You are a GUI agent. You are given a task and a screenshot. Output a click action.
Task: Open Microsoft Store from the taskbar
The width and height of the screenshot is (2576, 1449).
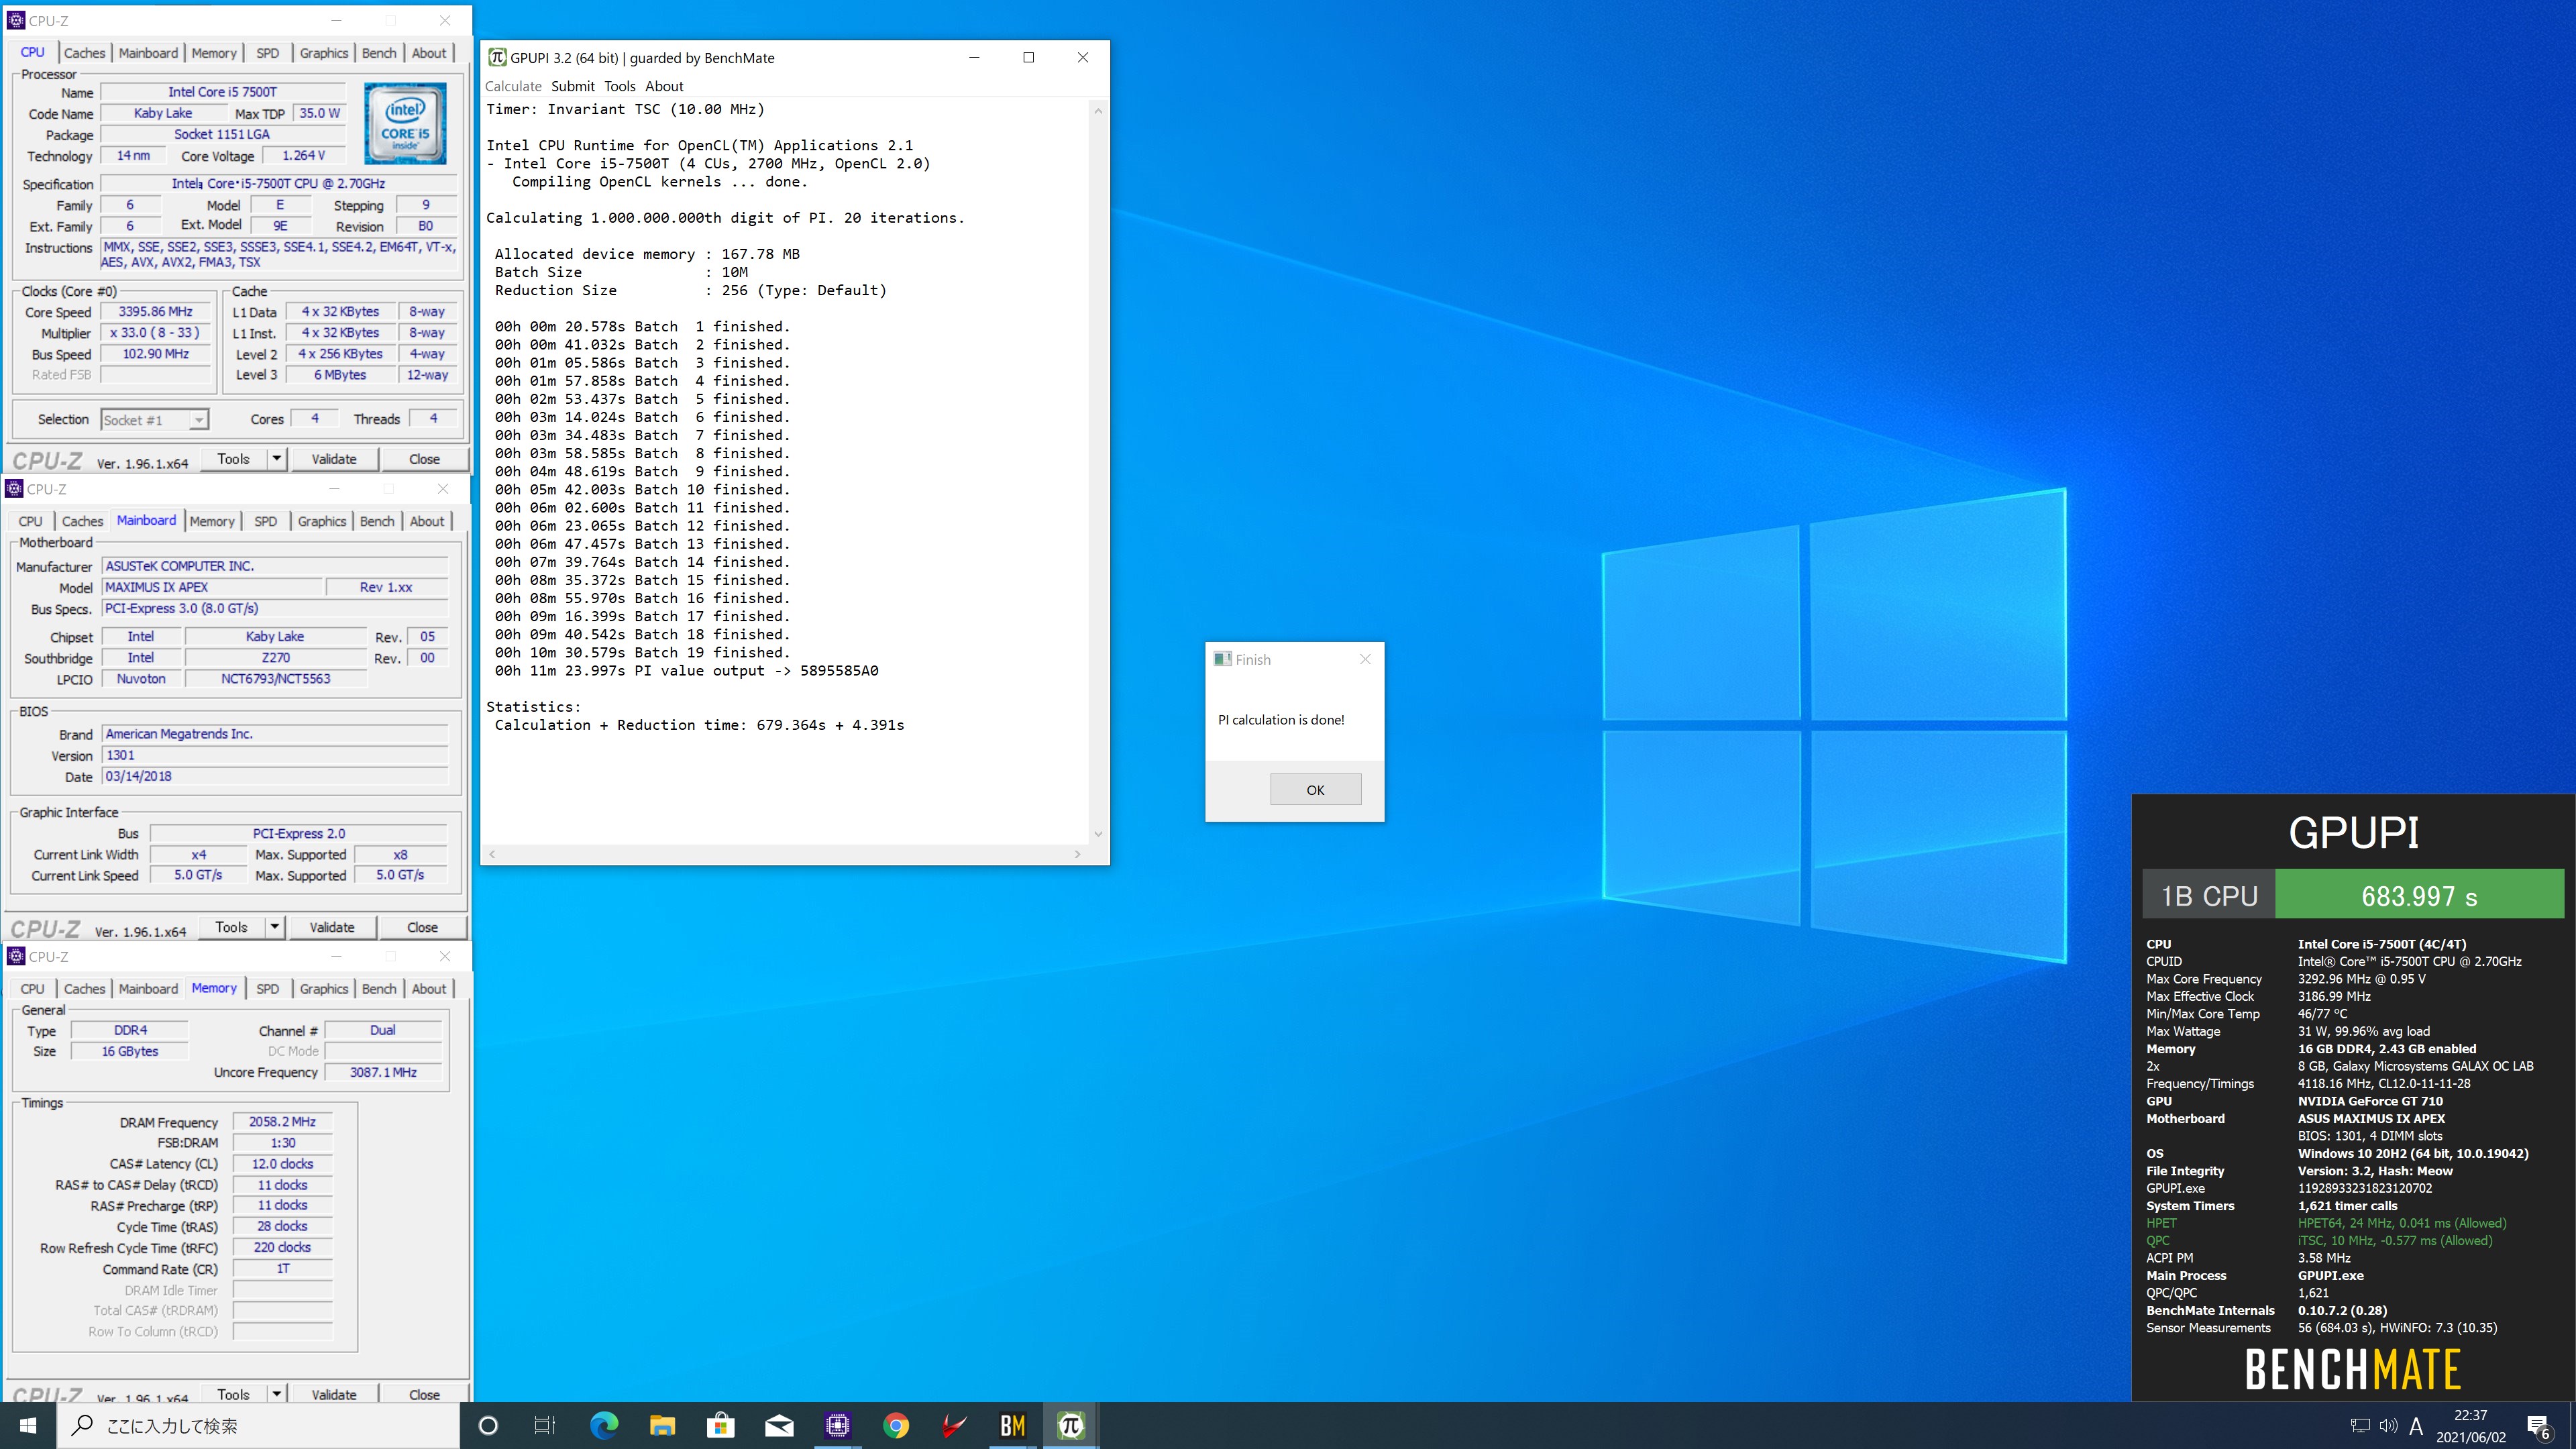click(720, 1425)
